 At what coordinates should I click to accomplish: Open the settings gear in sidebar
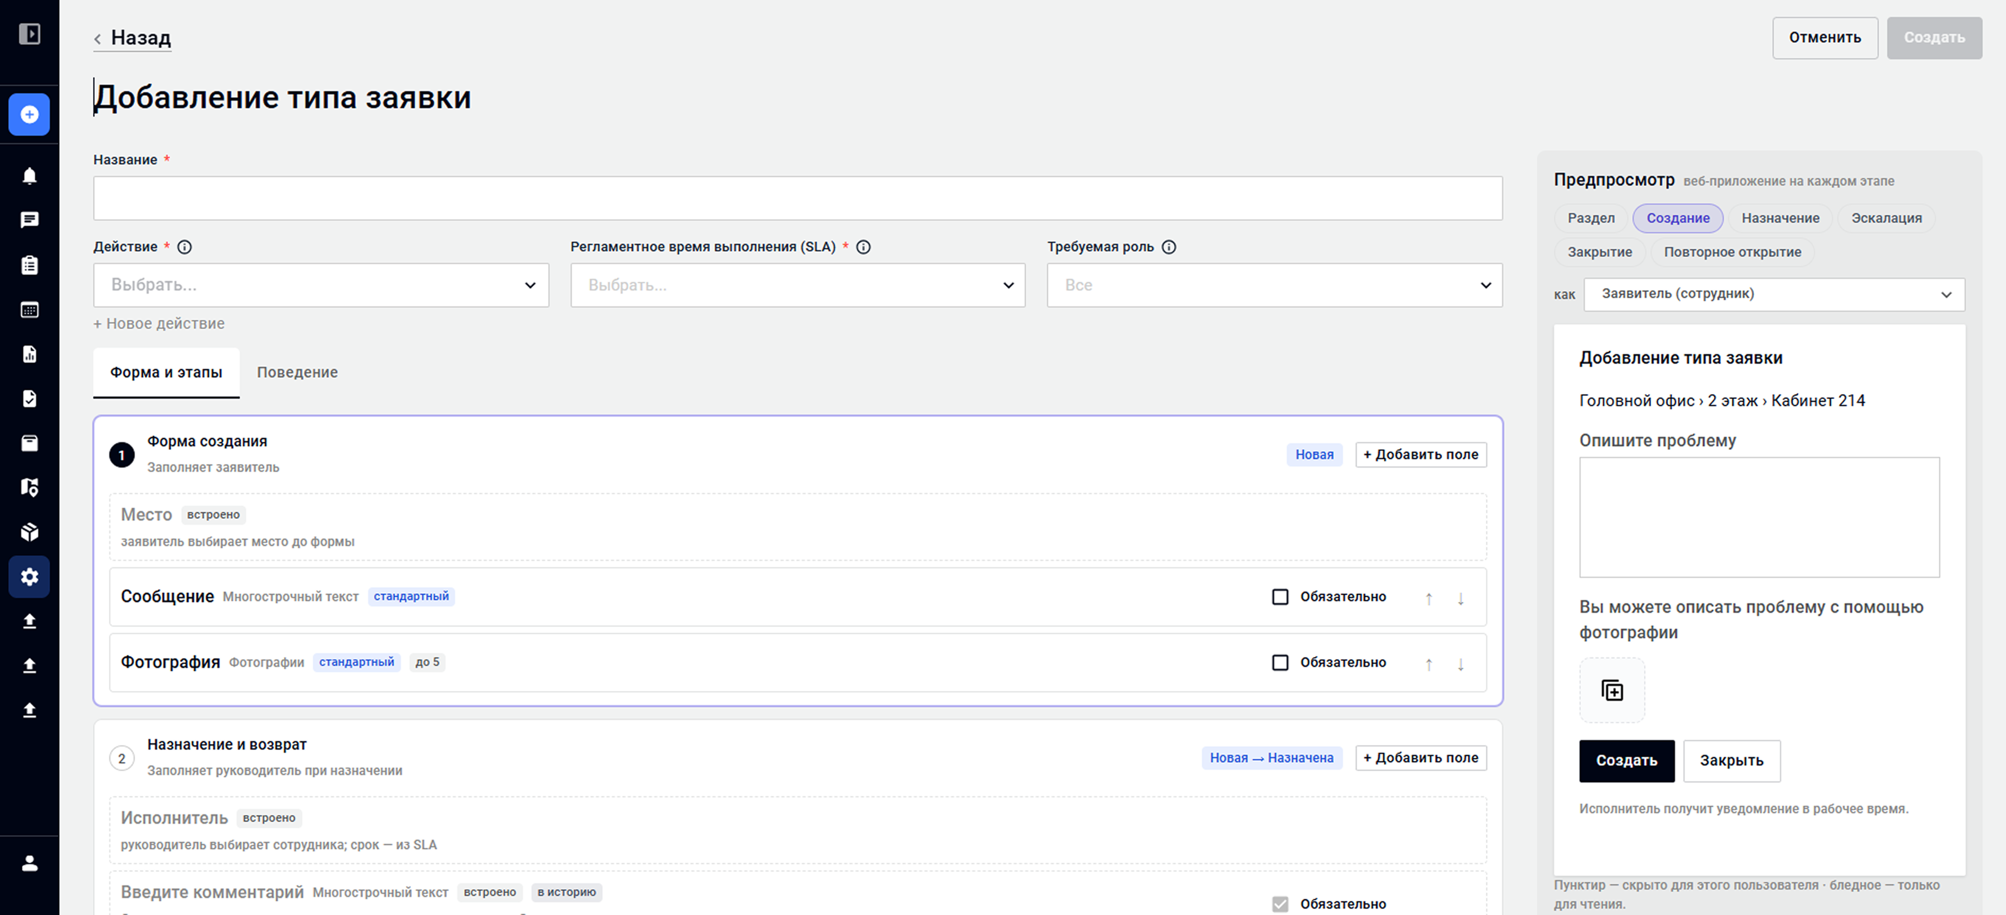click(30, 577)
